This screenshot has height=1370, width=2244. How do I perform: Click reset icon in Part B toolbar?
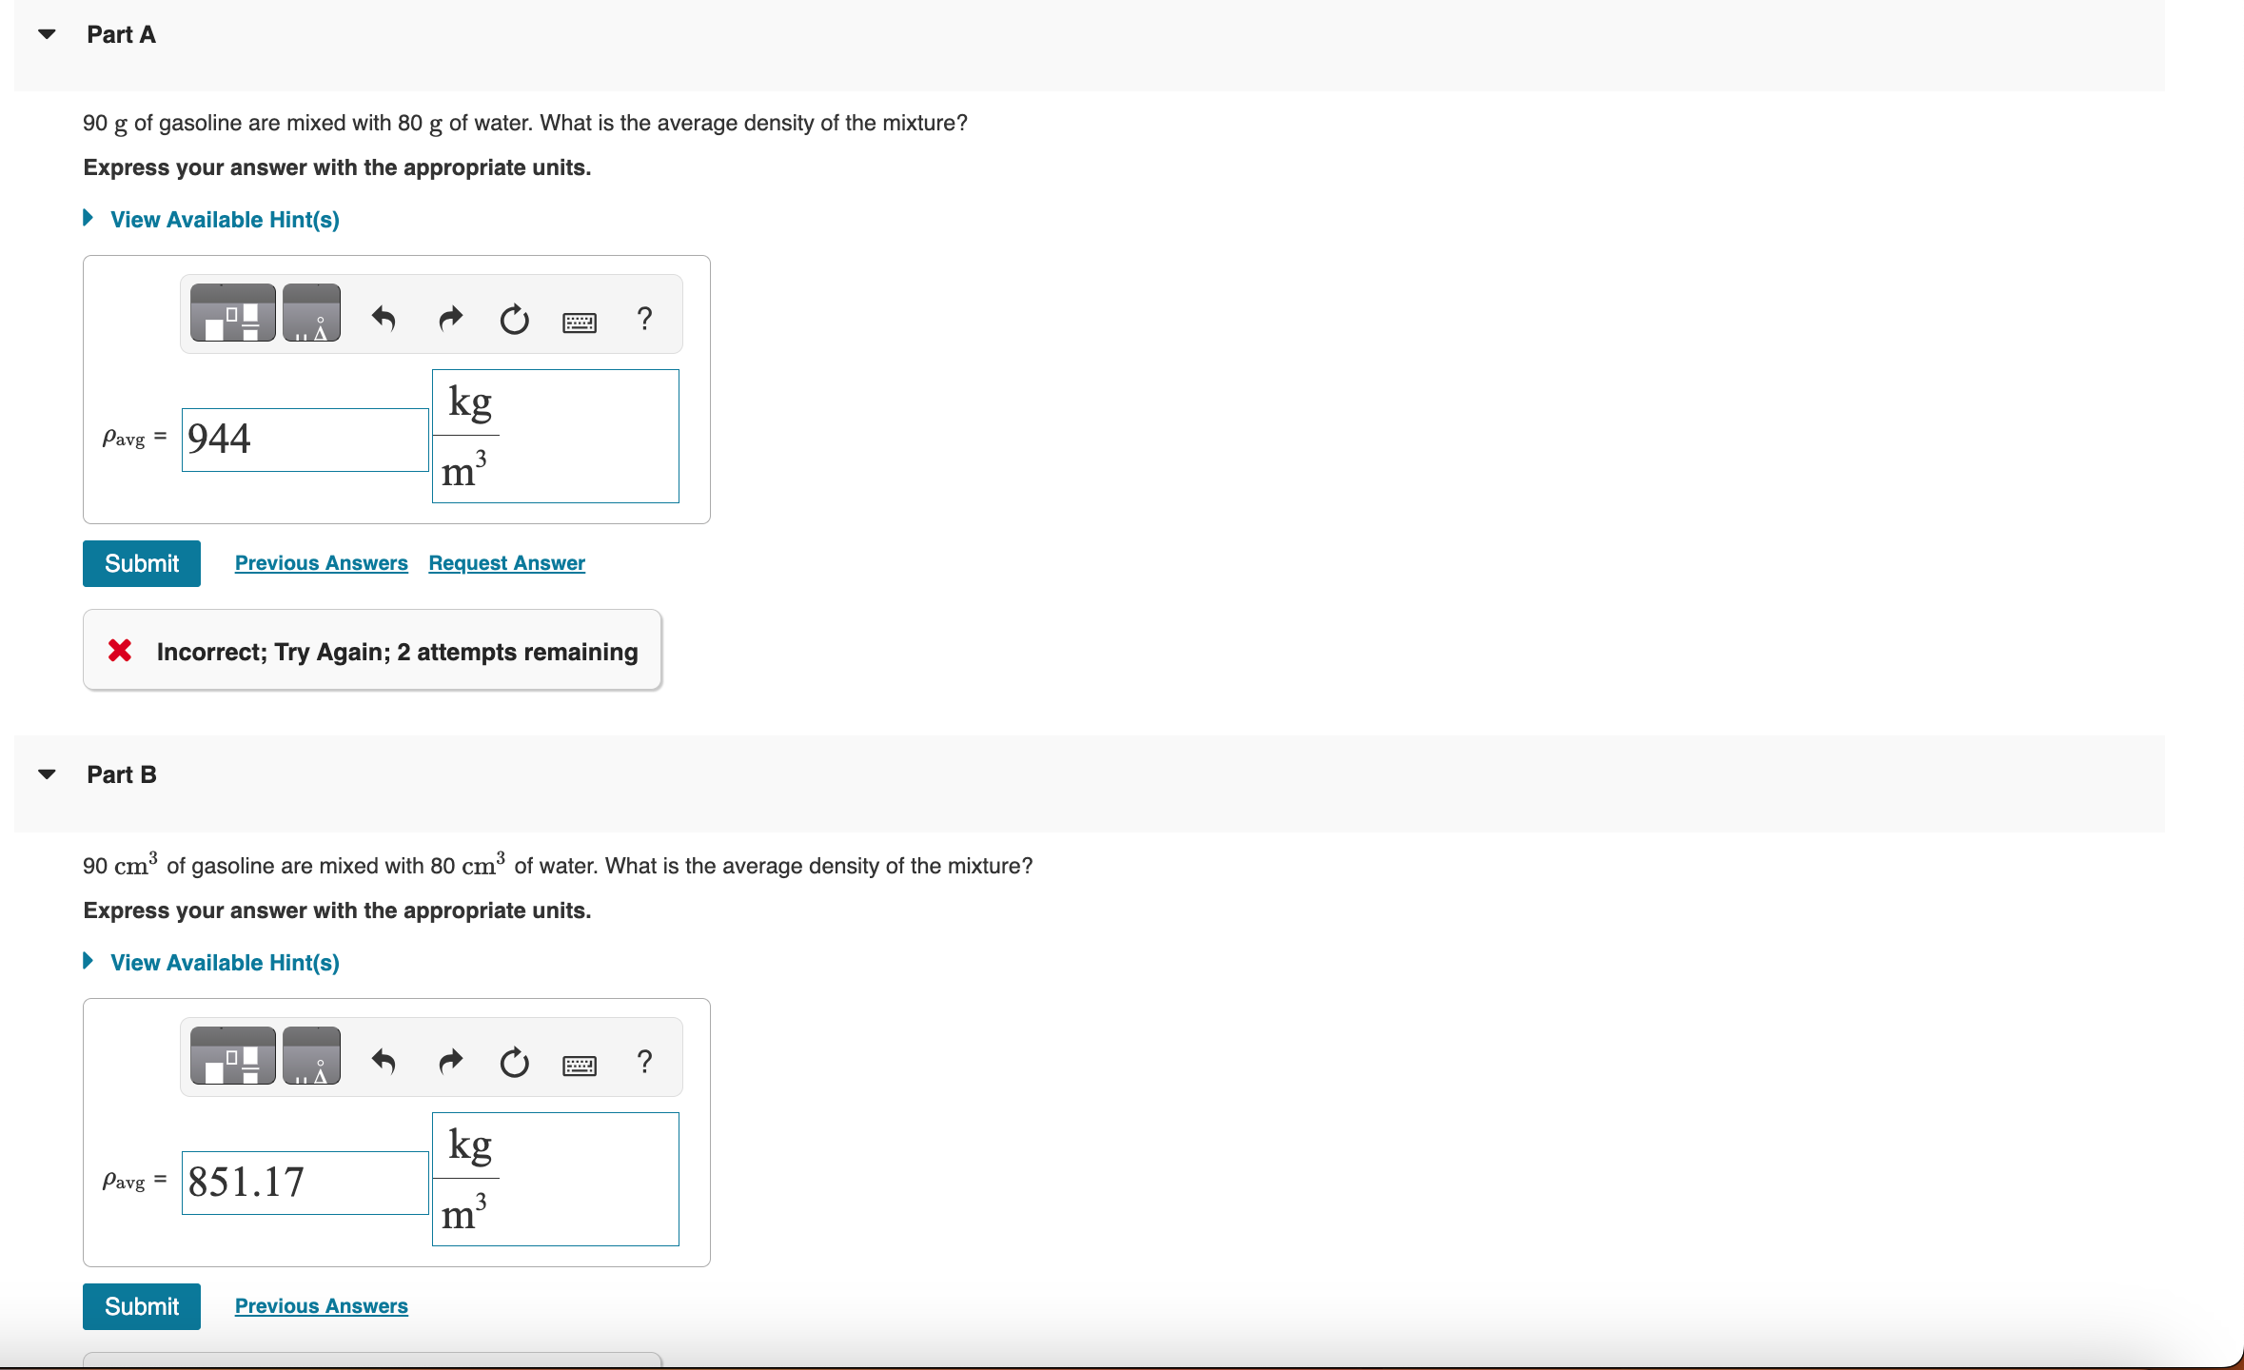[514, 1063]
